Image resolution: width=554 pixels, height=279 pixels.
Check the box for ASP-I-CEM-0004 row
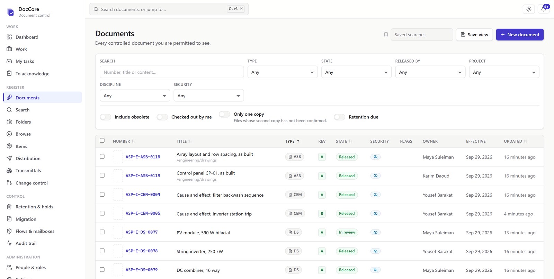pyautogui.click(x=102, y=194)
